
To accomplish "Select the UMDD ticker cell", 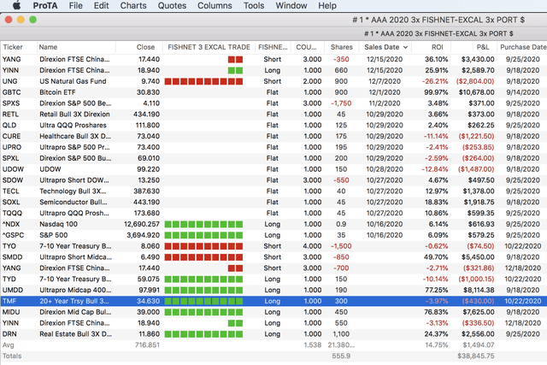I will (13, 291).
